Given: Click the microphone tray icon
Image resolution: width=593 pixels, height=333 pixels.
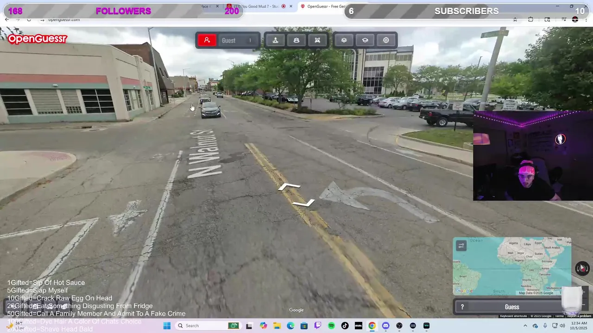Looking at the screenshot, I should click(545, 326).
